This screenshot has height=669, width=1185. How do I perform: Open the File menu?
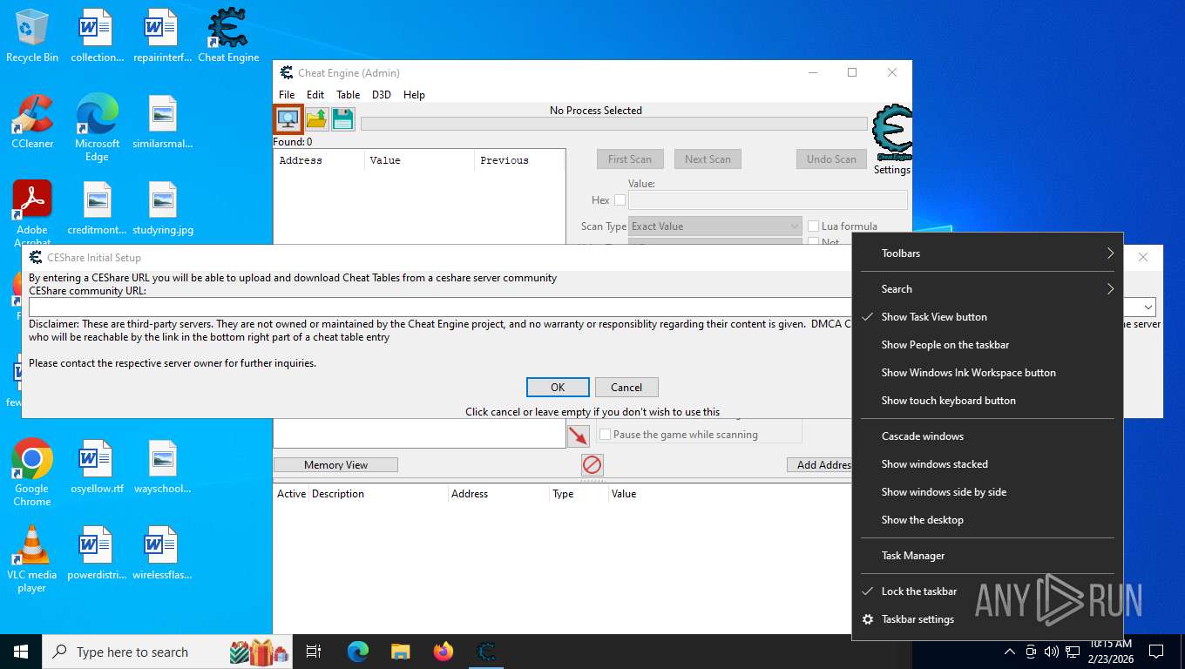pos(287,95)
